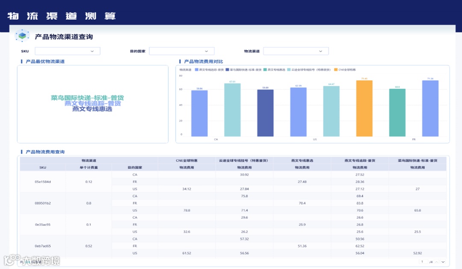462x269 pixels.
Task: Click the 燕文专线追踪-普货 table column header
Action: [360, 161]
